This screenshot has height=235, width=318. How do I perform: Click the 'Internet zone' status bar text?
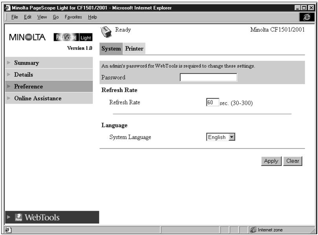270,230
